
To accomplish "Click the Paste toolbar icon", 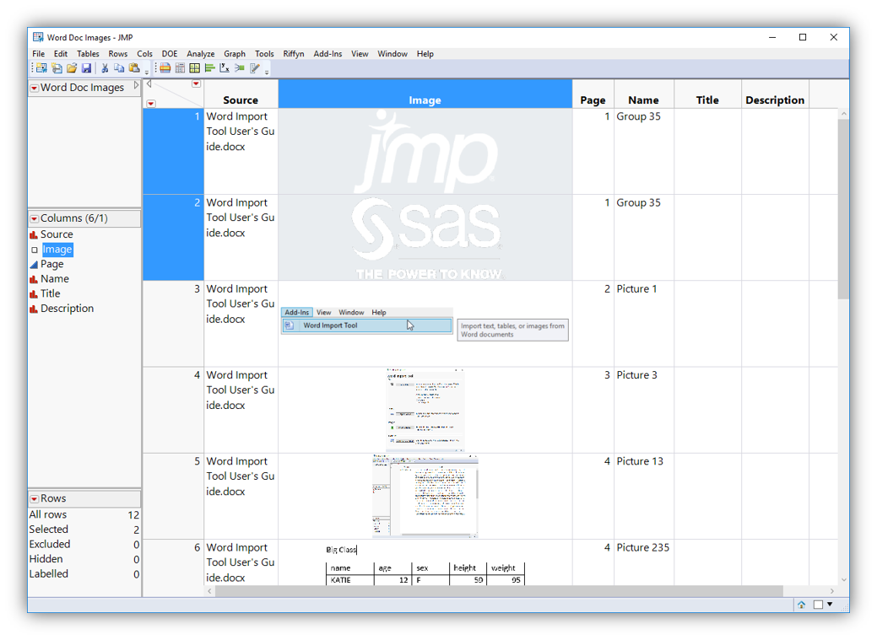I will [x=134, y=68].
